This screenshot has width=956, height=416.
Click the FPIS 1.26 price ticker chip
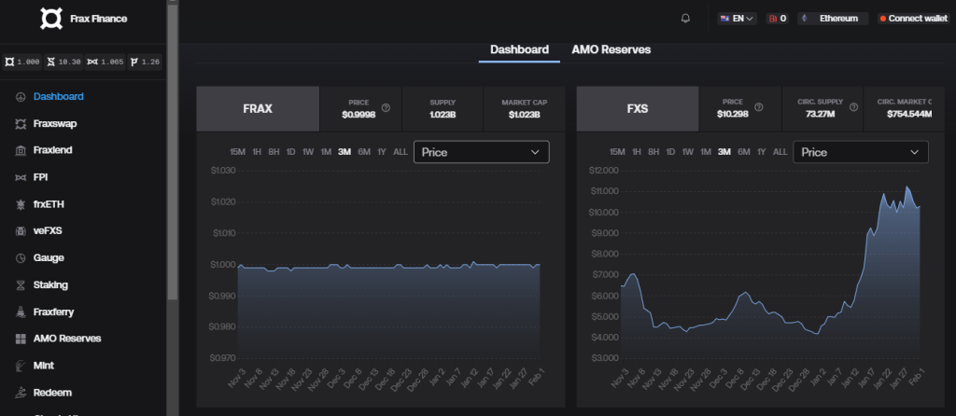(x=145, y=62)
